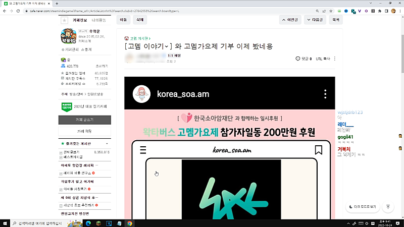The image size is (404, 227).
Task: Open the 통계 statistics link
Action: pyautogui.click(x=86, y=49)
